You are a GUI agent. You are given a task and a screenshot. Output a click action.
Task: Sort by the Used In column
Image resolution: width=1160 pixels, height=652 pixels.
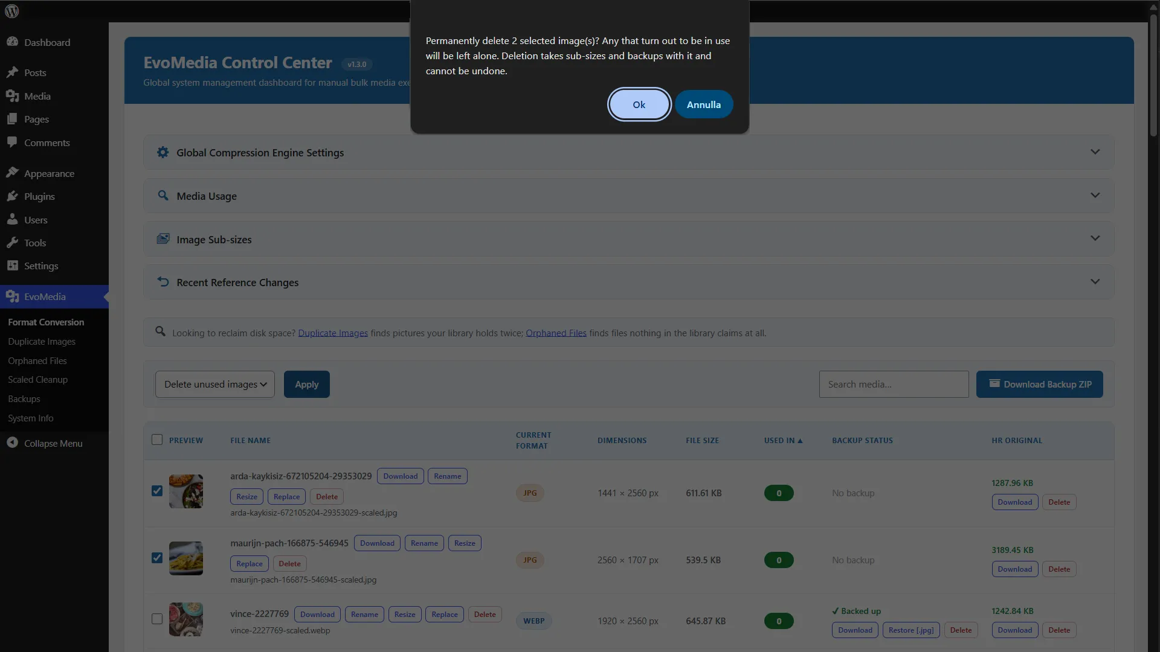[x=783, y=440]
